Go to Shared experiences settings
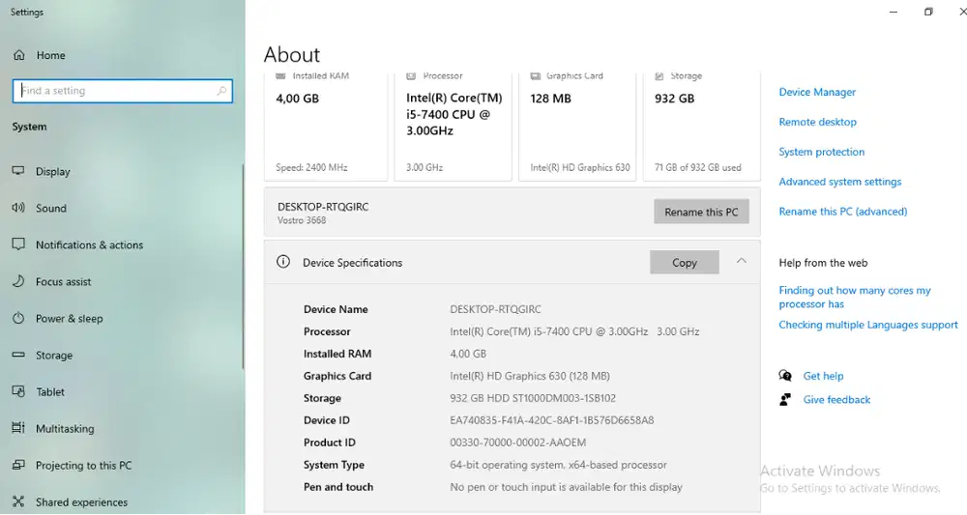 81,501
